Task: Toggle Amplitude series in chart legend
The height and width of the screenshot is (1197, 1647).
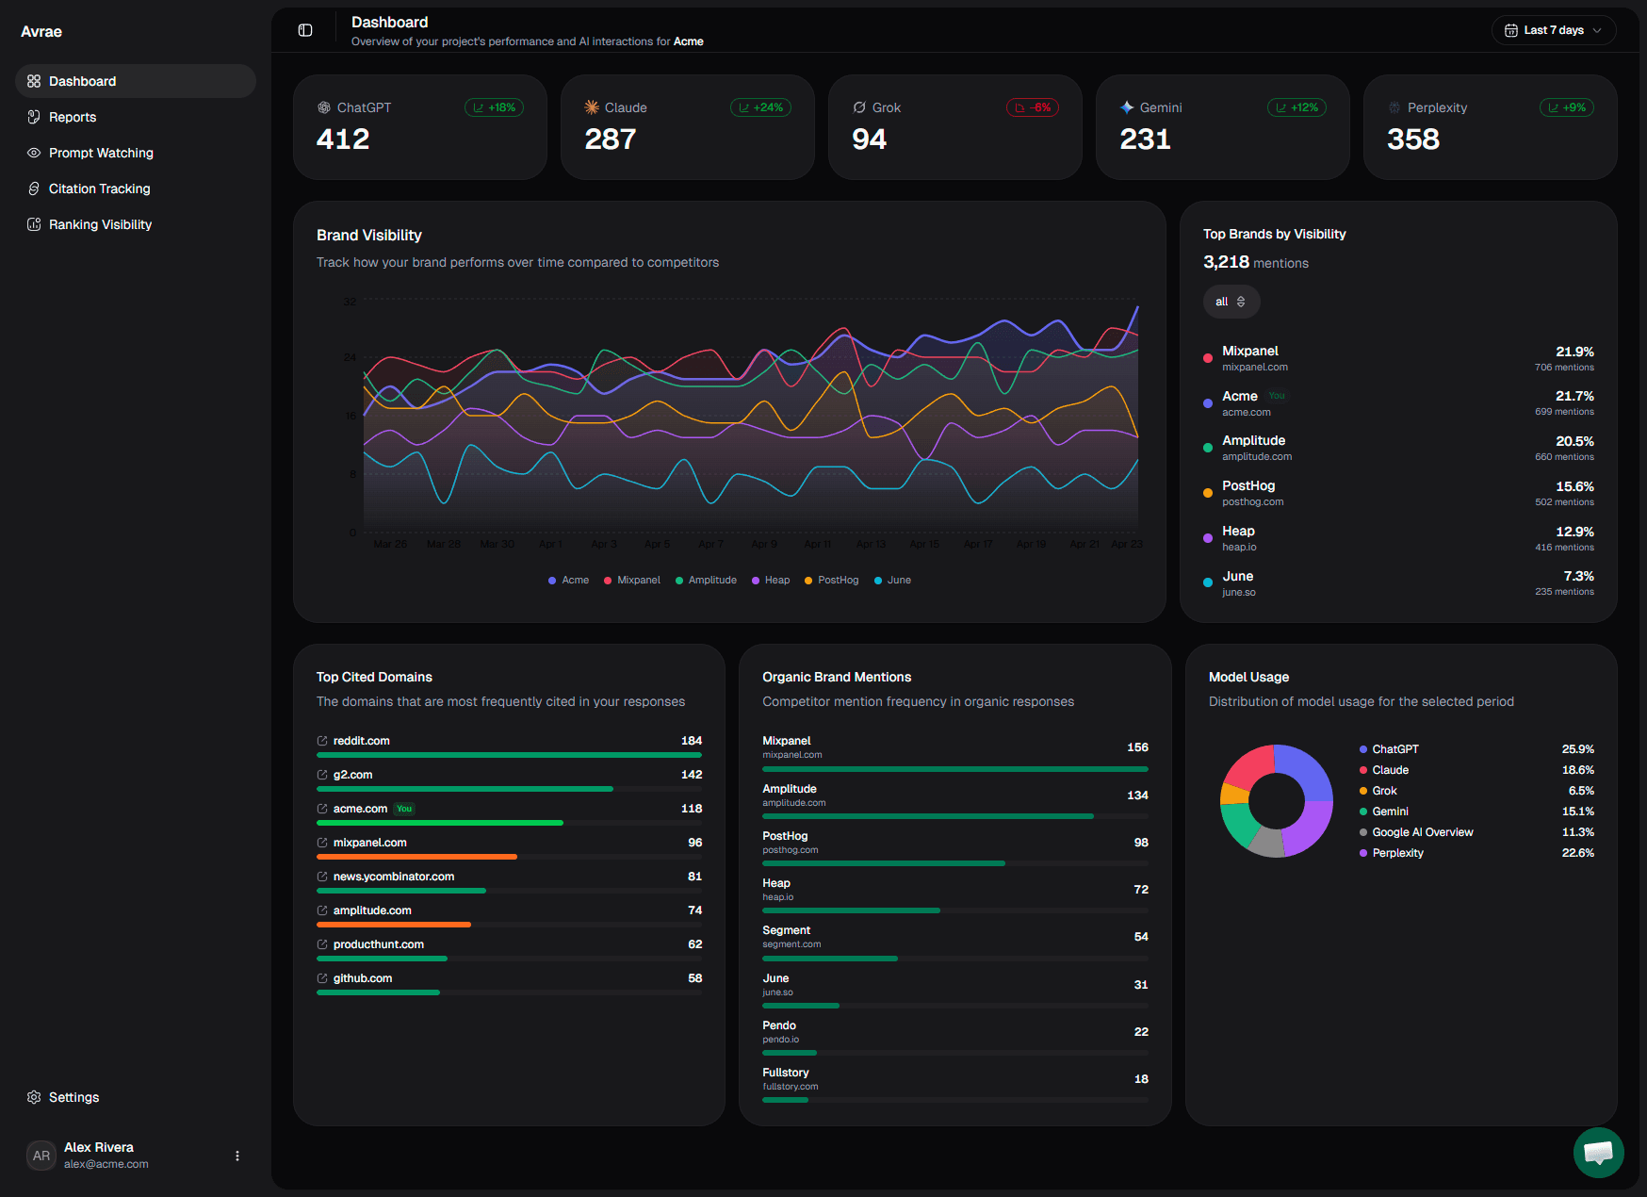Action: tap(706, 580)
